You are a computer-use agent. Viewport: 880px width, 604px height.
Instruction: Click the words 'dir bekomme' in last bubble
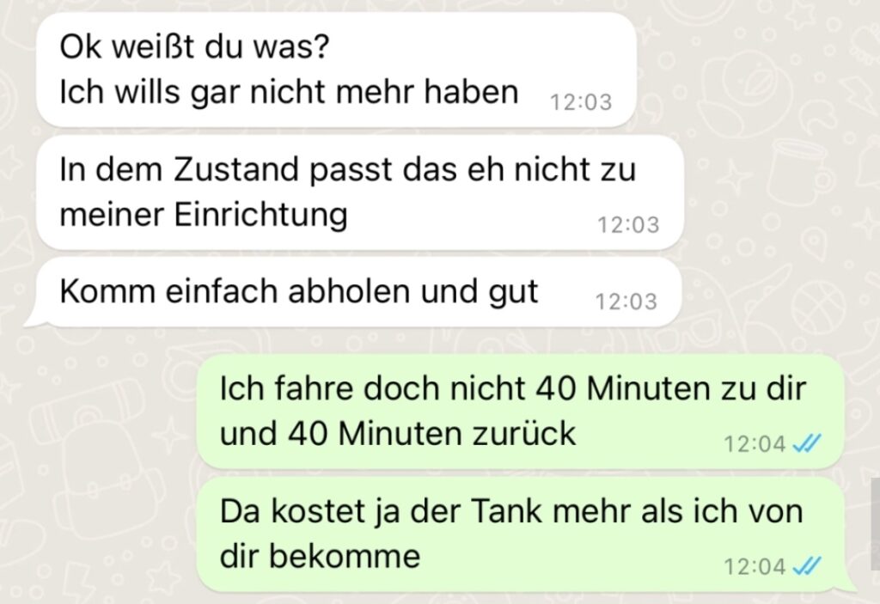(x=320, y=556)
